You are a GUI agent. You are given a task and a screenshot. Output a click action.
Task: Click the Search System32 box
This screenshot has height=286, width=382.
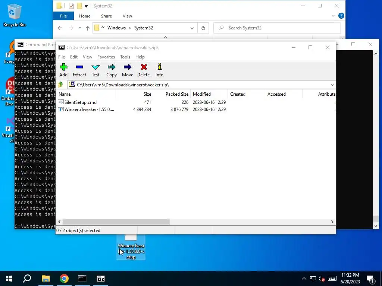pyautogui.click(x=277, y=28)
